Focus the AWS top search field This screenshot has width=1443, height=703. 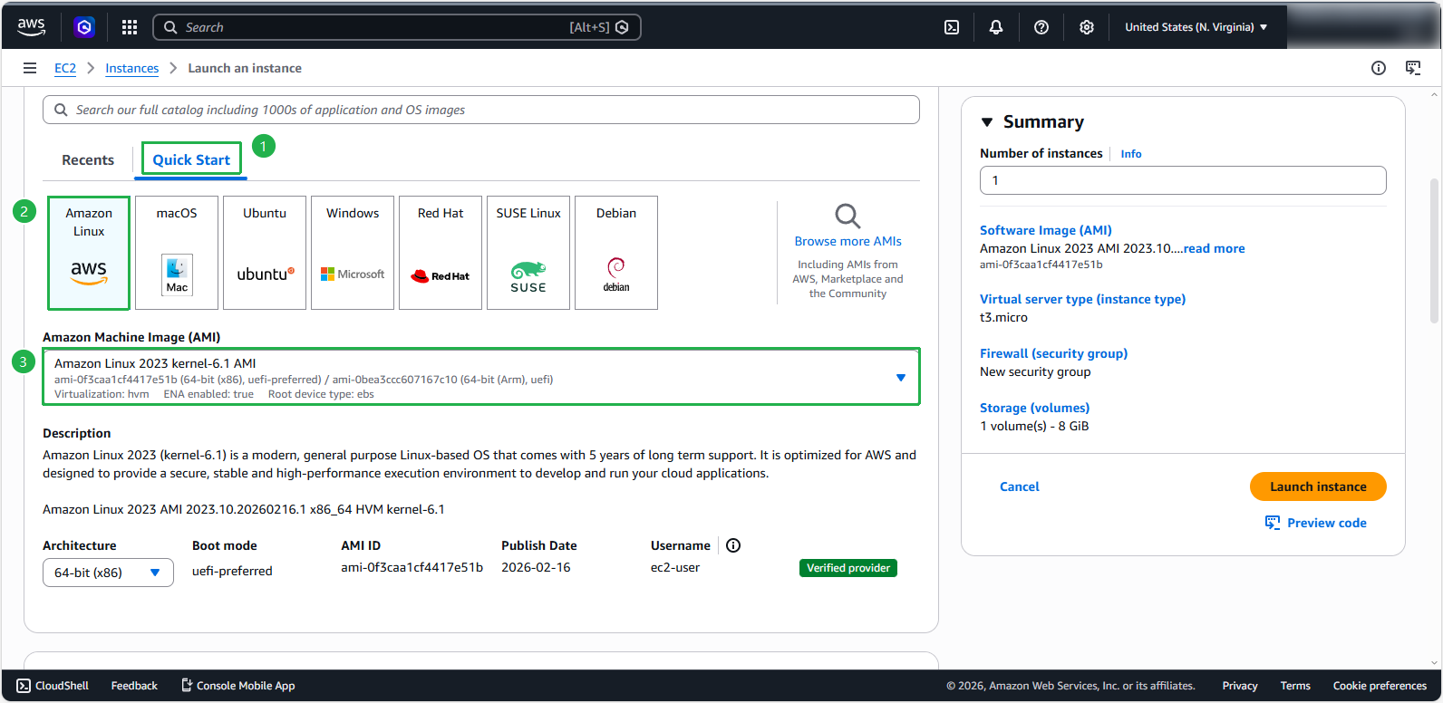(x=397, y=27)
